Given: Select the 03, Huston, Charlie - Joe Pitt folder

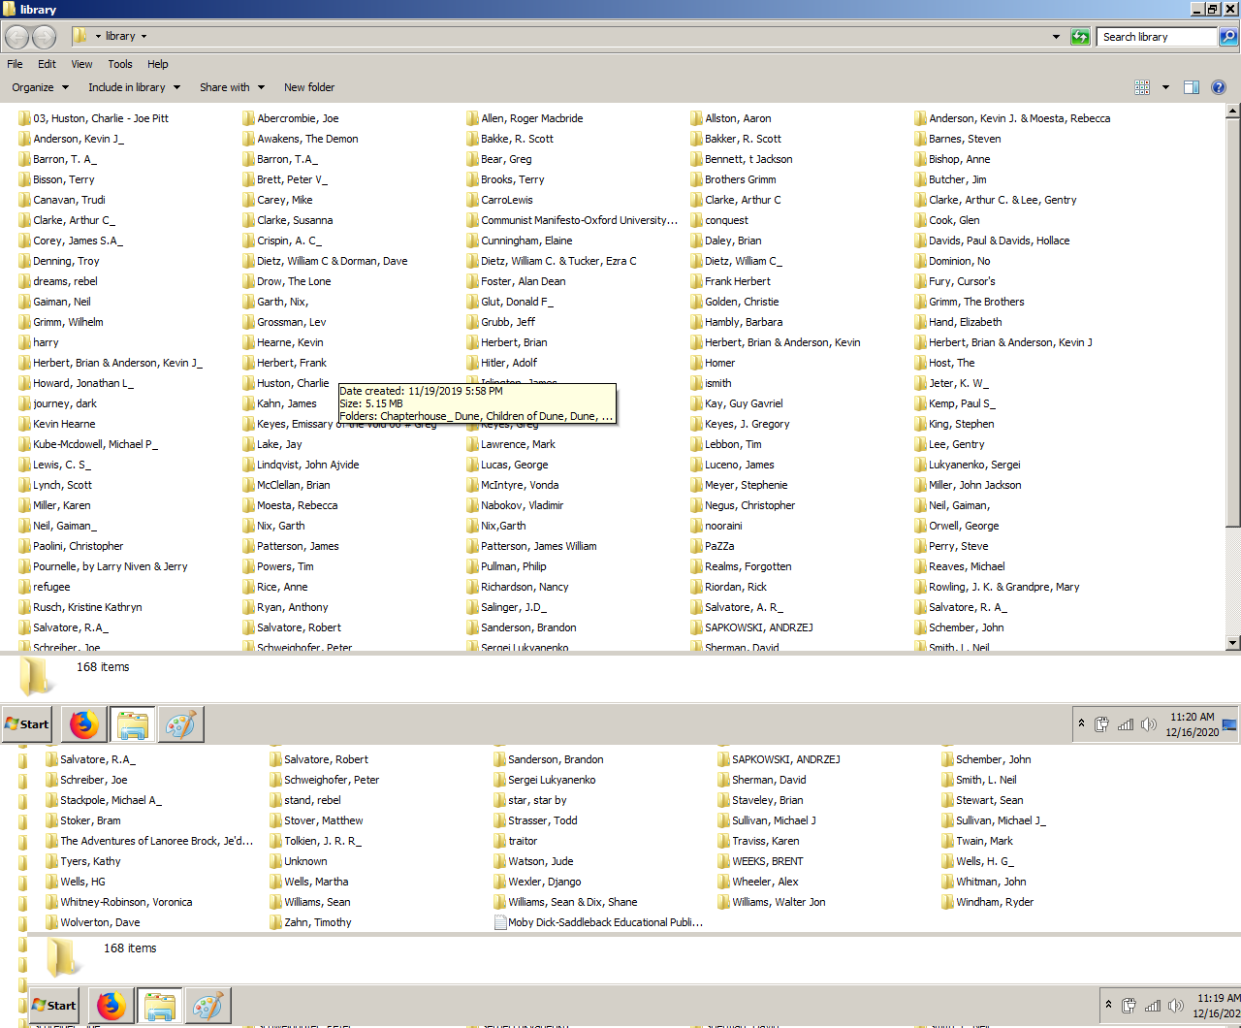Looking at the screenshot, I should click(94, 118).
